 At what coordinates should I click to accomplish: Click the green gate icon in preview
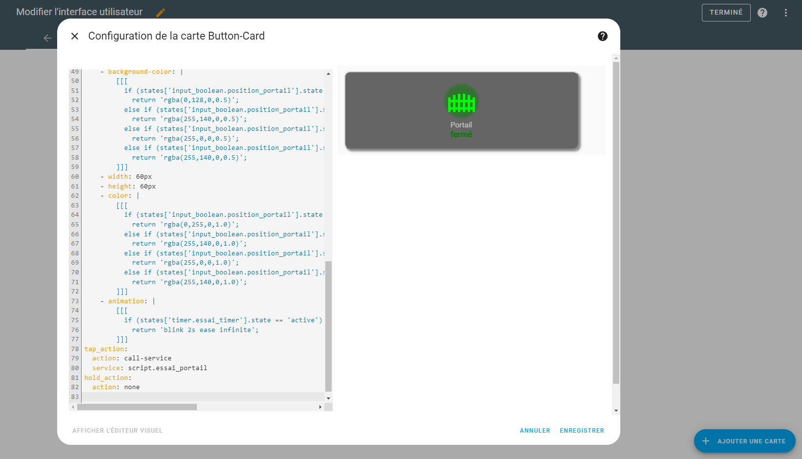point(461,103)
